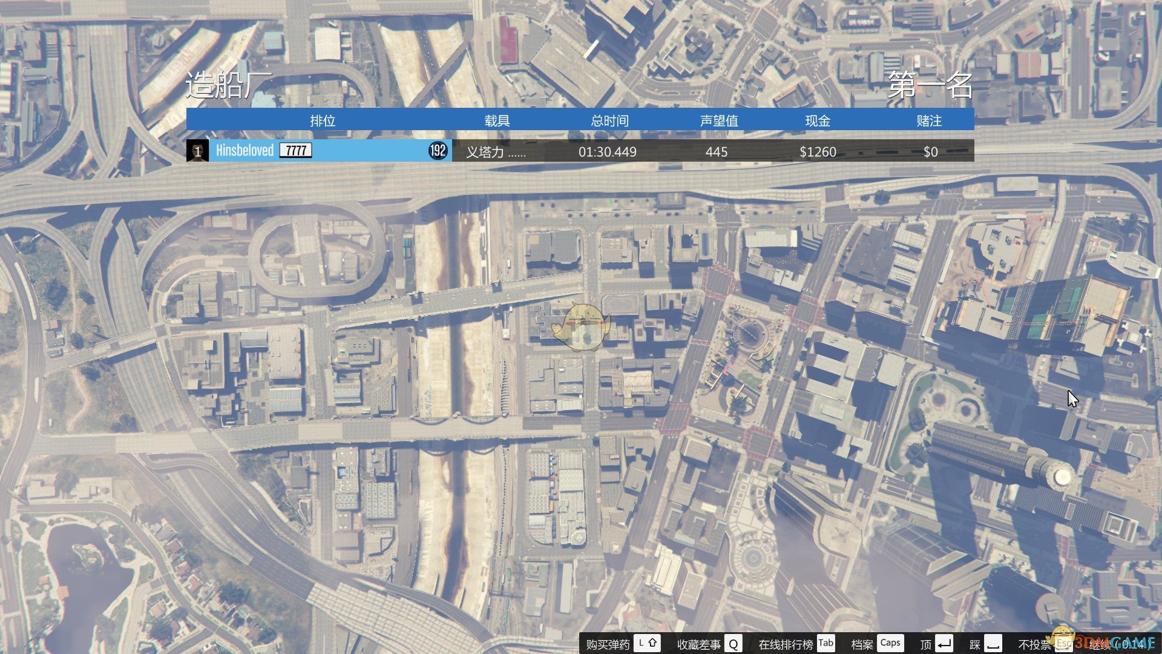Click the 赌注 column header

pyautogui.click(x=930, y=121)
